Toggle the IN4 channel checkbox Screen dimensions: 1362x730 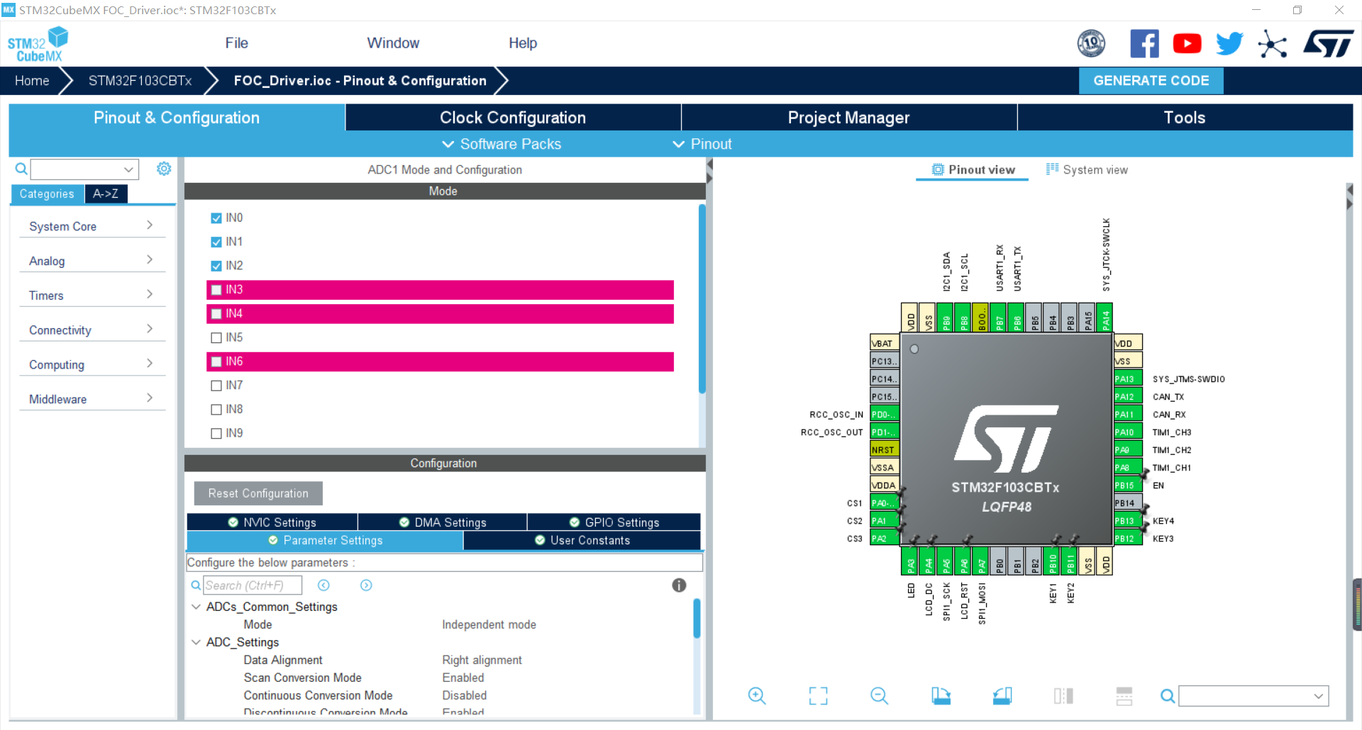point(216,314)
